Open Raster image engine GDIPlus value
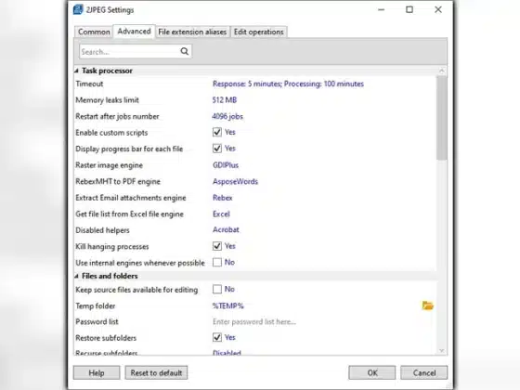Image resolution: width=520 pixels, height=390 pixels. (226, 165)
